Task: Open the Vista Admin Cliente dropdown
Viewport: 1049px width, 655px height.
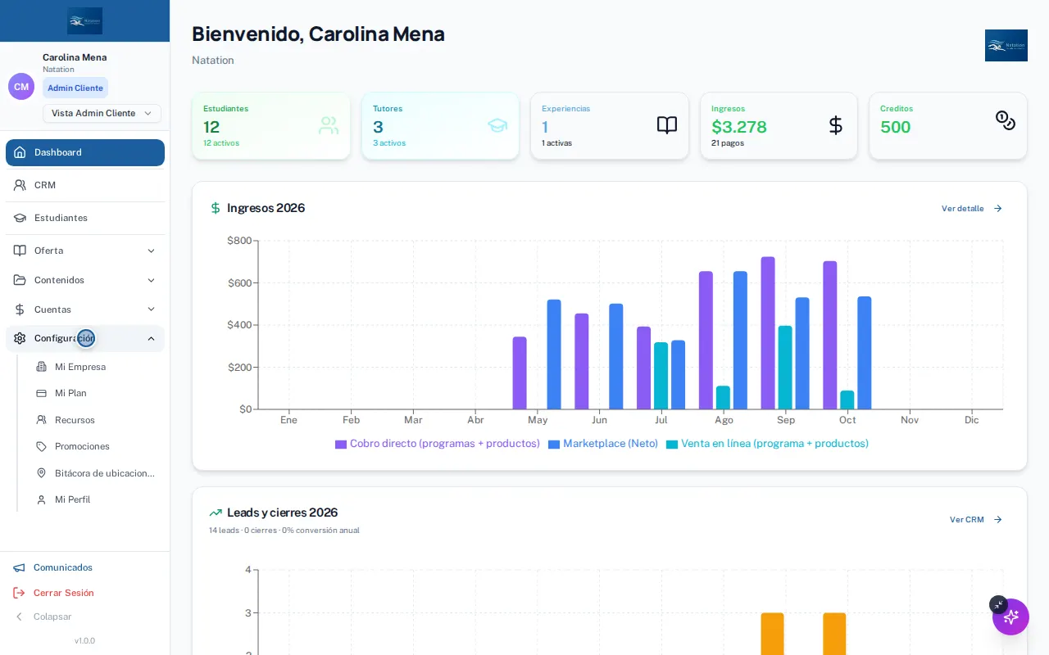Action: [x=102, y=113]
